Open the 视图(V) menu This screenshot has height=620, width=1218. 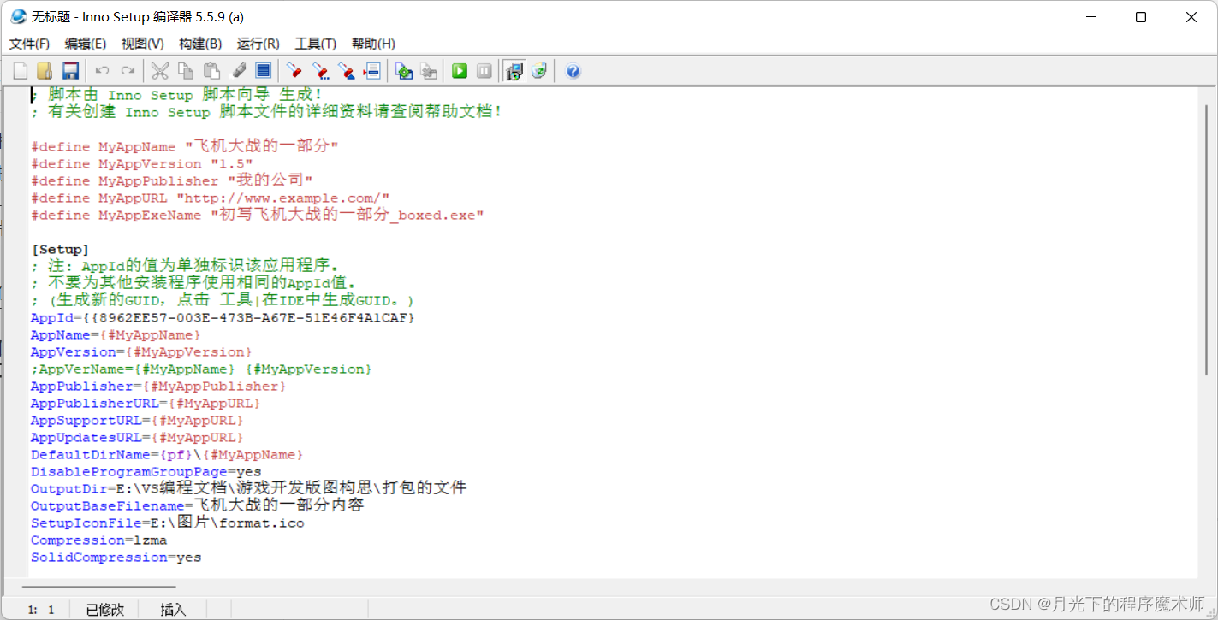(x=143, y=44)
